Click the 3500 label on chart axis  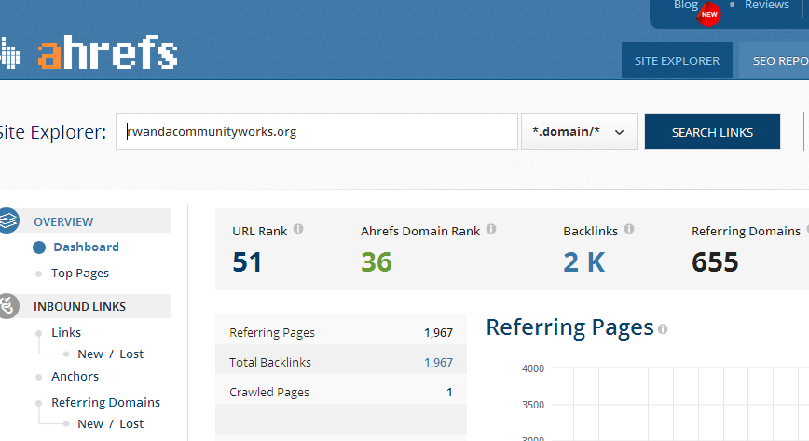click(x=533, y=405)
